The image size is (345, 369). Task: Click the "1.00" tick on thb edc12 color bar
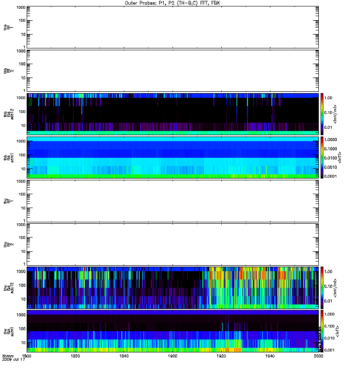[x=328, y=98]
